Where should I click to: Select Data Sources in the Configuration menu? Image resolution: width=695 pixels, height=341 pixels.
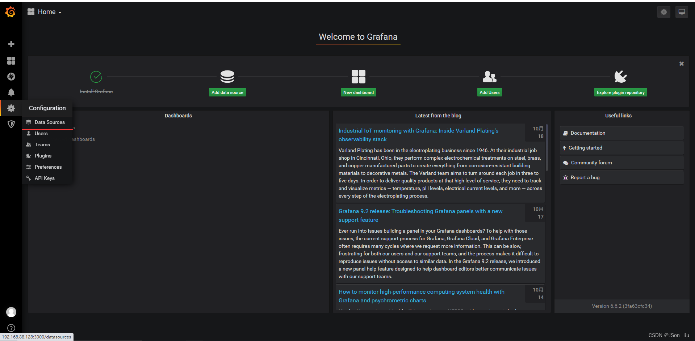click(x=47, y=122)
